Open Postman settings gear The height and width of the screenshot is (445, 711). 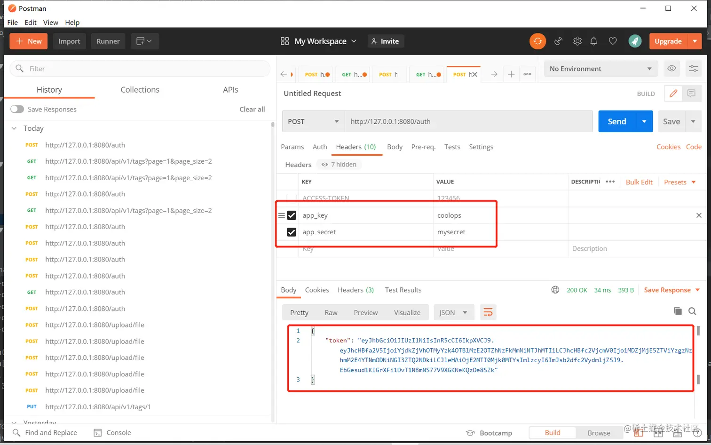(x=577, y=41)
